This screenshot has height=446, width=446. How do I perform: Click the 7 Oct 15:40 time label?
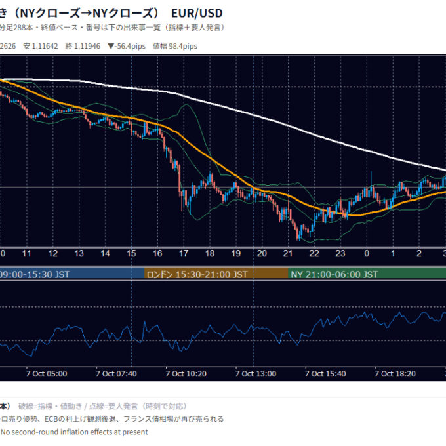tap(325, 373)
